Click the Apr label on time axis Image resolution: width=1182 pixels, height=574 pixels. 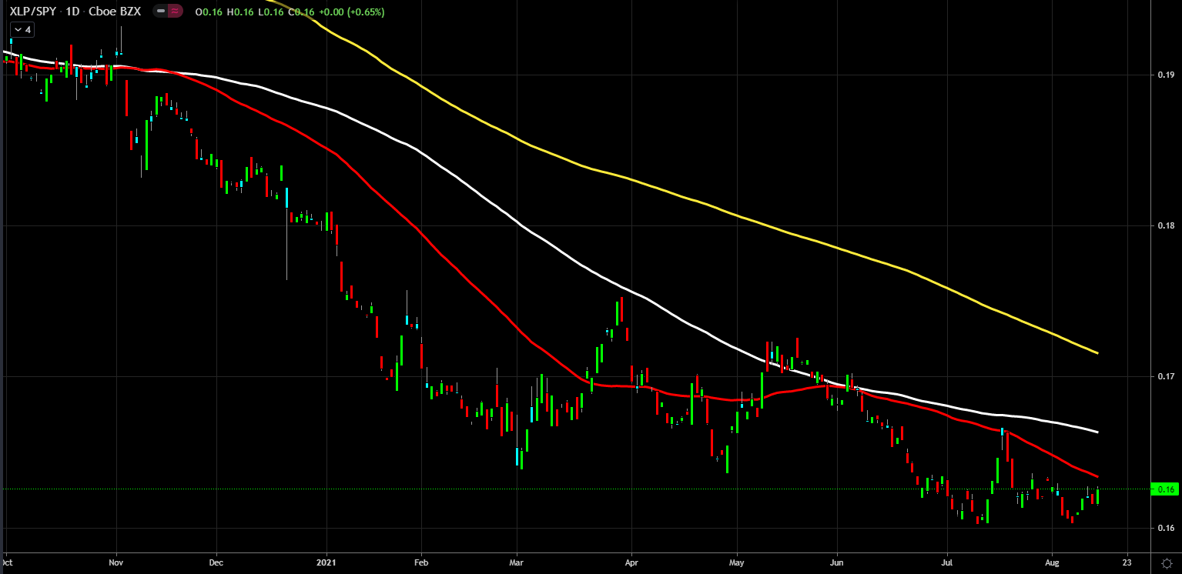pyautogui.click(x=631, y=562)
